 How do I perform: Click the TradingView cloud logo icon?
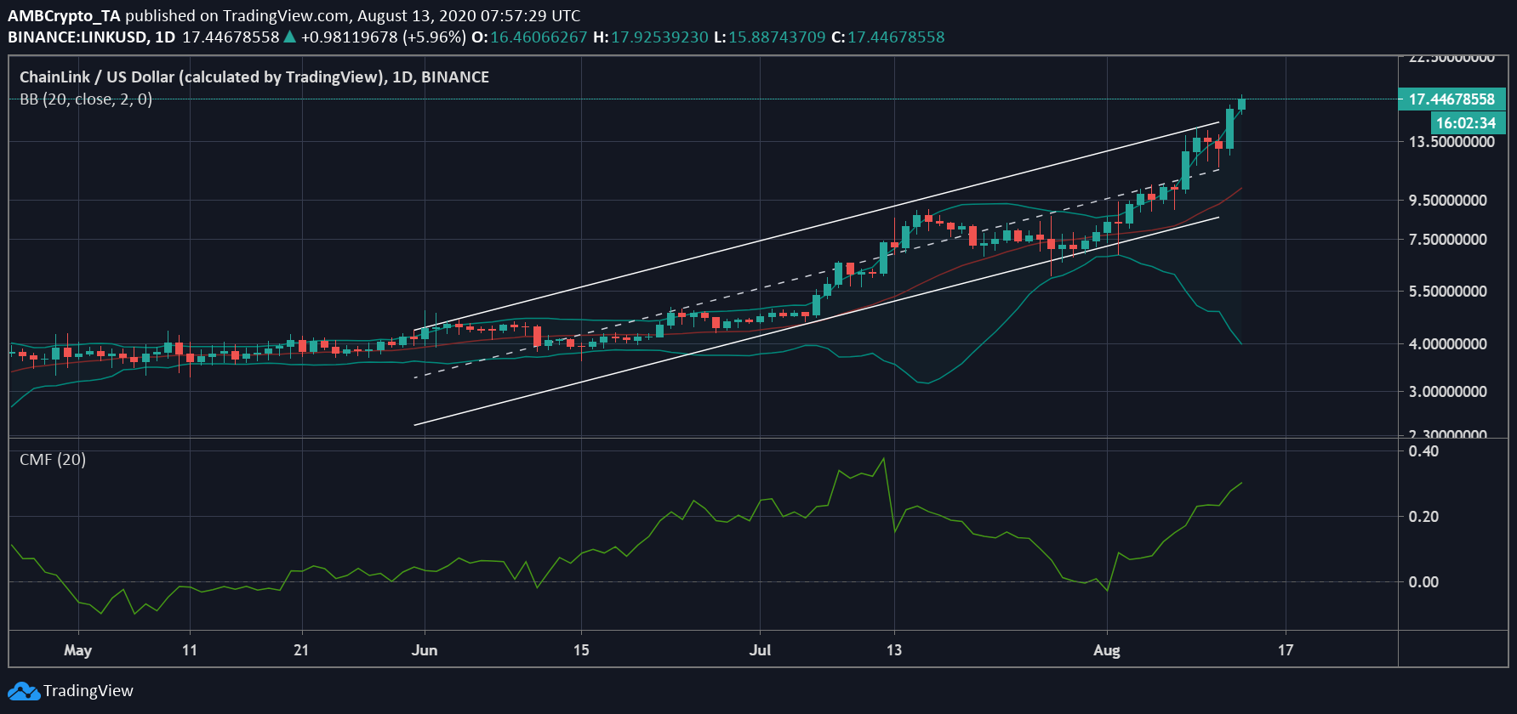coord(24,691)
